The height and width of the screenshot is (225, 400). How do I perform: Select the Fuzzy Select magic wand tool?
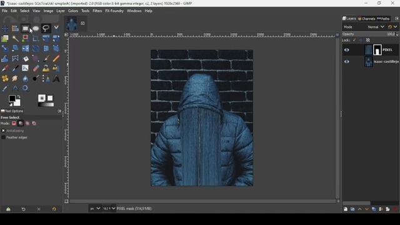tap(15, 39)
